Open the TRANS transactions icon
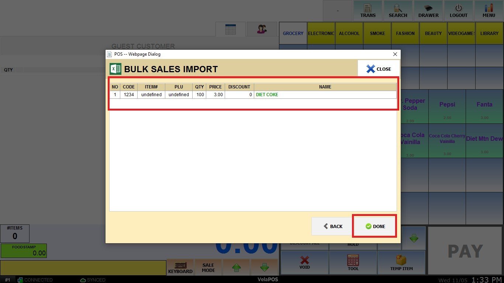Image resolution: width=504 pixels, height=283 pixels. (368, 11)
